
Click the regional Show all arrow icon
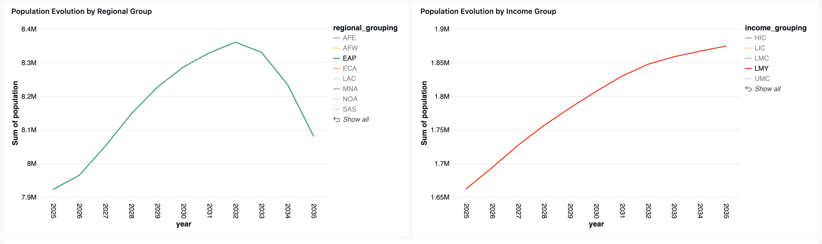pos(336,120)
